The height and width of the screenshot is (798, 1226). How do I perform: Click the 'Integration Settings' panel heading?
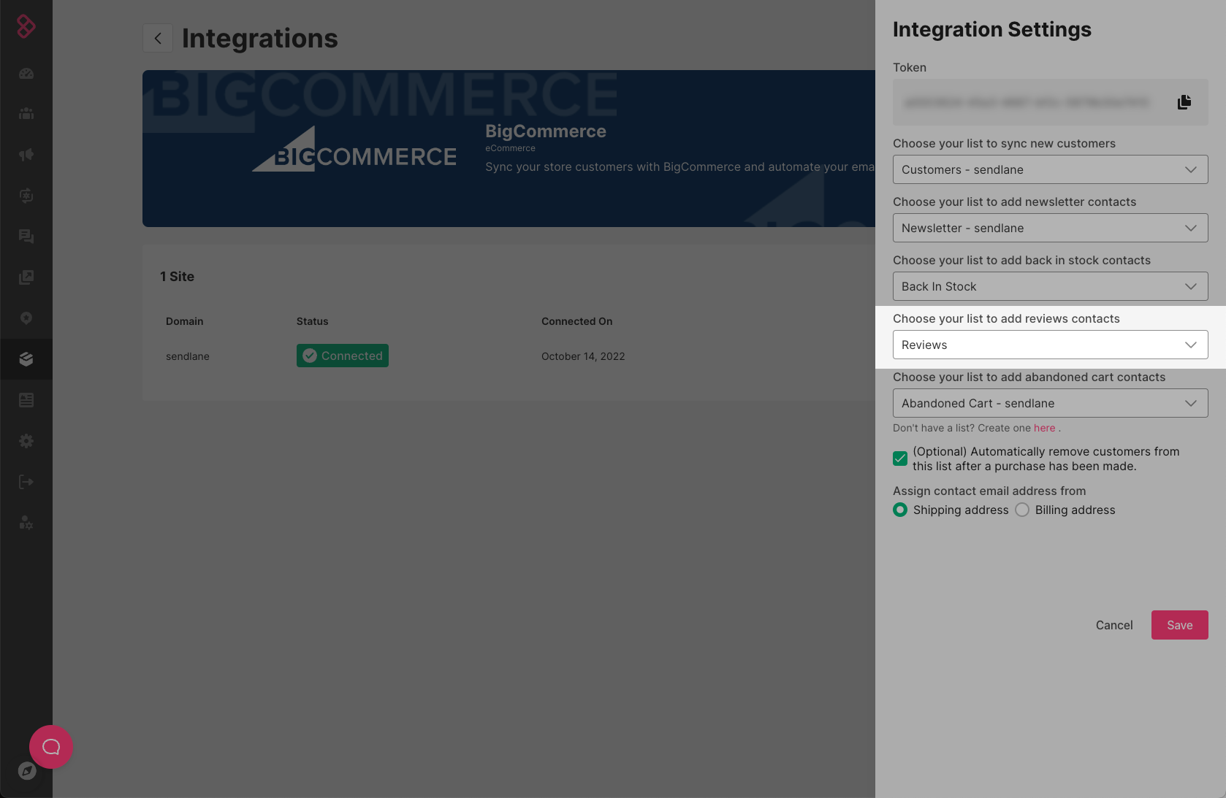pyautogui.click(x=992, y=29)
